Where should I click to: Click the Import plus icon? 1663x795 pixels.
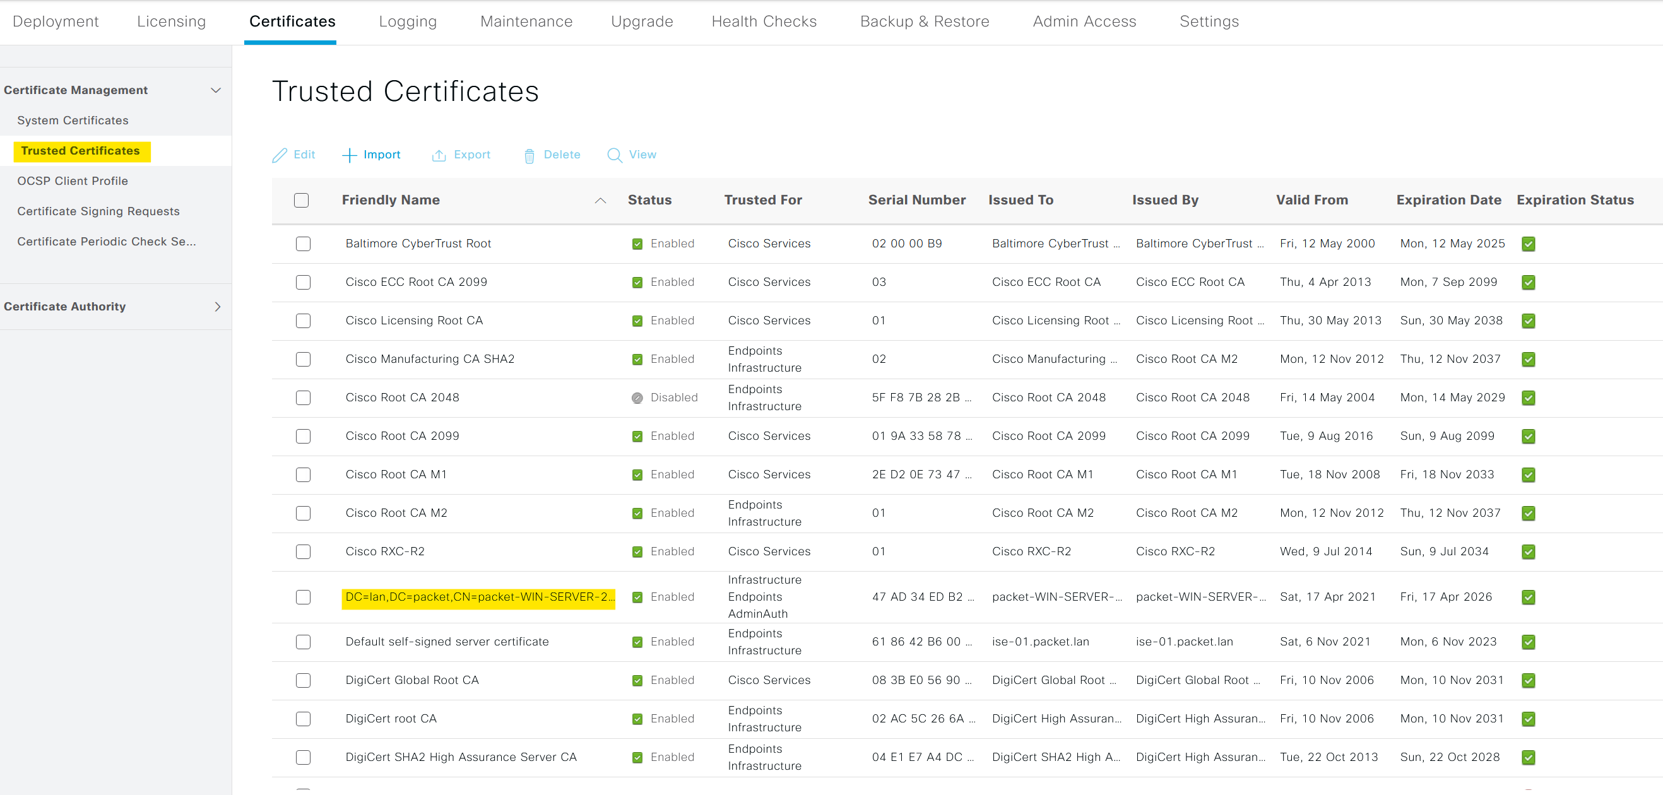pyautogui.click(x=349, y=155)
